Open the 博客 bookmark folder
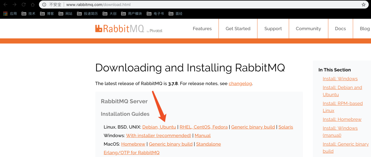 pos(47,13)
